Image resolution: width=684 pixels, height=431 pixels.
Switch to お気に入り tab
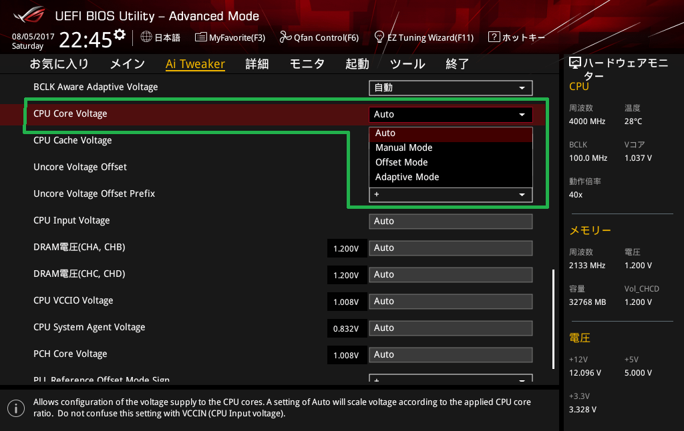59,64
